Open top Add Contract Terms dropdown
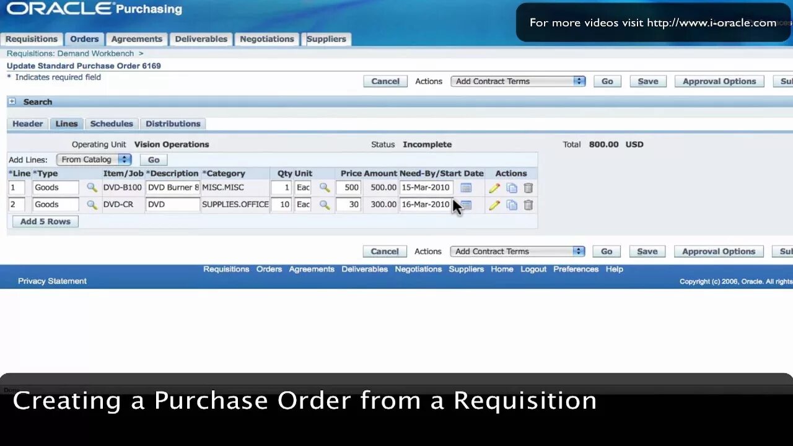The width and height of the screenshot is (793, 446). tap(518, 81)
